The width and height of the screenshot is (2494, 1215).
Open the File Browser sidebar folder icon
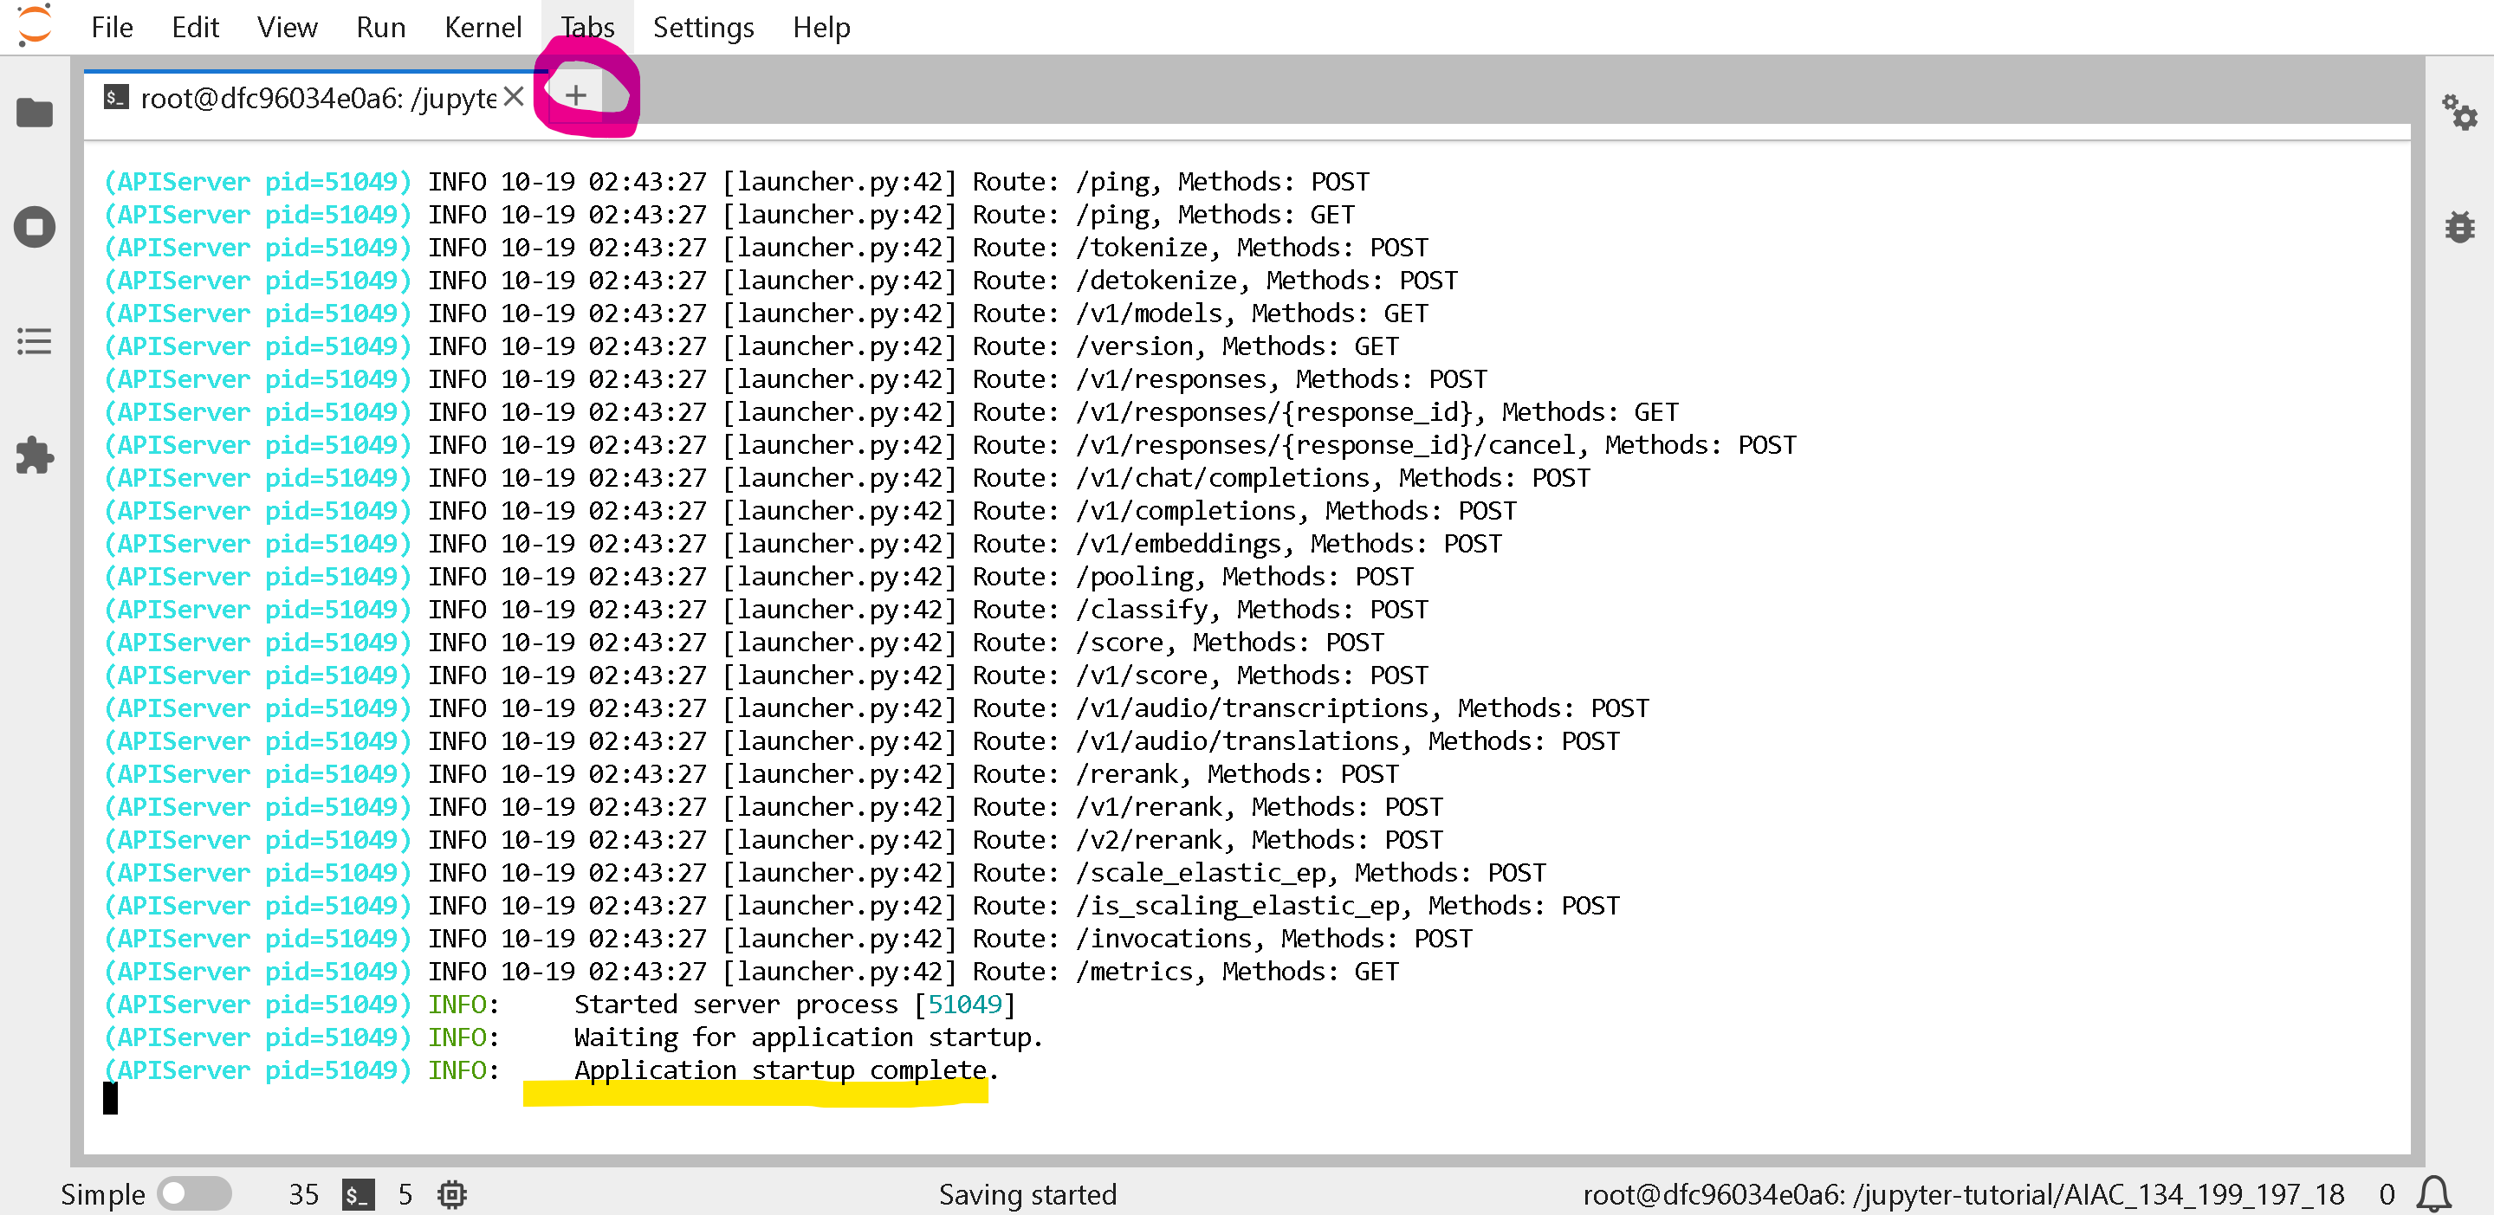click(35, 113)
